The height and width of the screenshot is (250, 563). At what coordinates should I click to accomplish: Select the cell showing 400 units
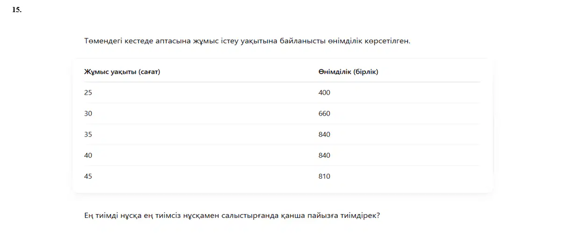pos(324,92)
